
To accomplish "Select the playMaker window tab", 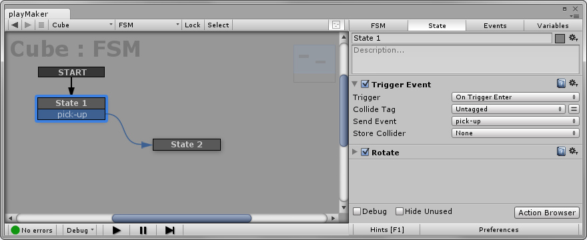I will (x=37, y=14).
